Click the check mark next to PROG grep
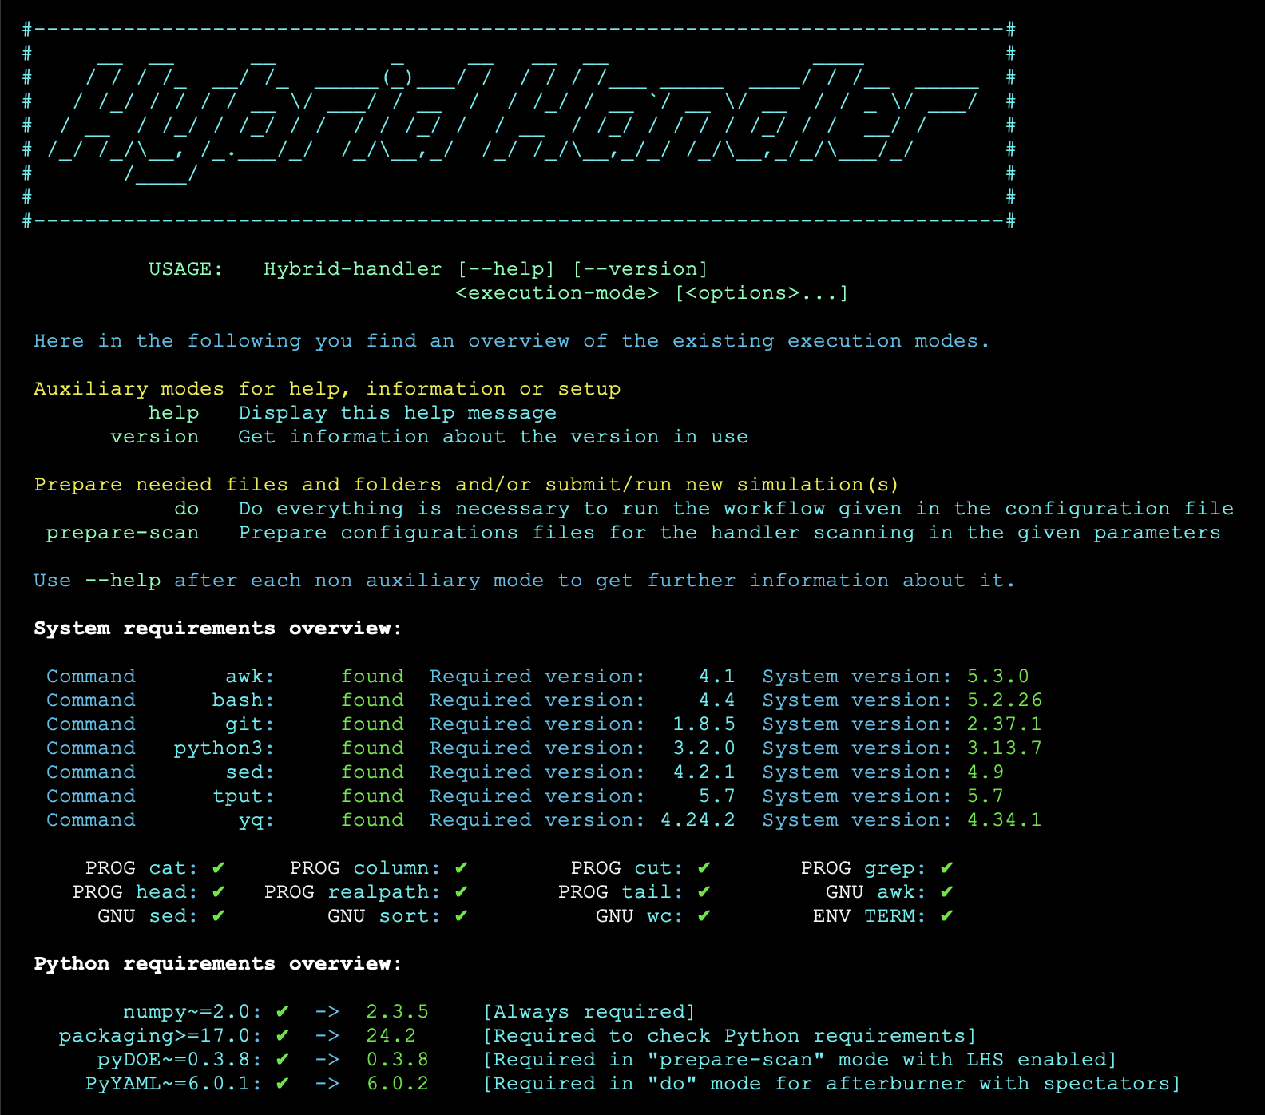 (947, 867)
